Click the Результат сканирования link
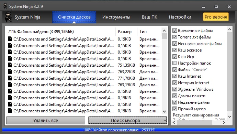This screenshot has width=237, height=134. 196,115
